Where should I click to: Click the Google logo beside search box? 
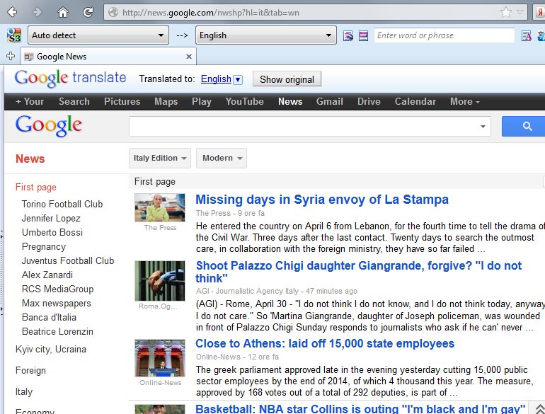coord(49,125)
